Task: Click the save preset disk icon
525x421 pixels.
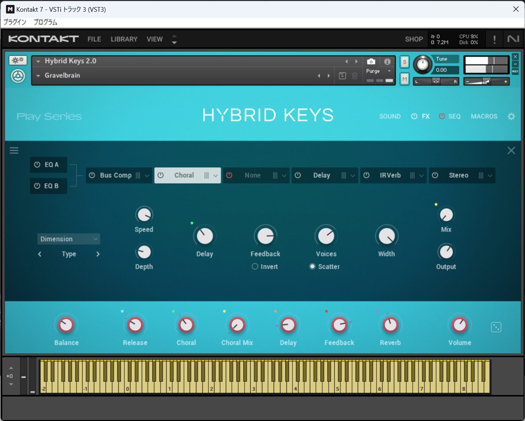Action: tap(342, 75)
